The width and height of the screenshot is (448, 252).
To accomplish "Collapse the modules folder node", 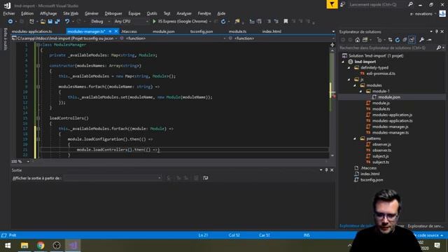I will pyautogui.click(x=355, y=85).
